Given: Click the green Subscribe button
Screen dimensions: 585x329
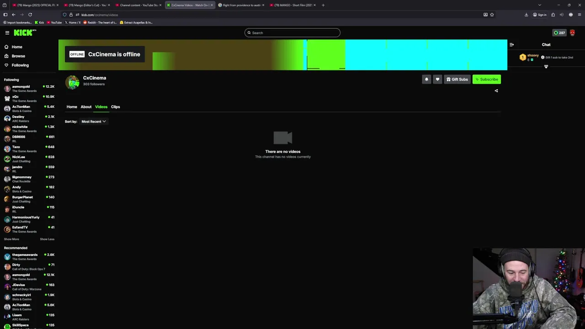Looking at the screenshot, I should click(x=487, y=80).
